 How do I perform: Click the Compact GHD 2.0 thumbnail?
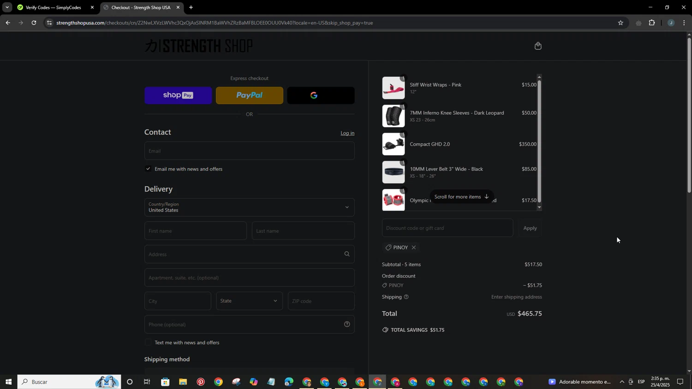coord(394,144)
